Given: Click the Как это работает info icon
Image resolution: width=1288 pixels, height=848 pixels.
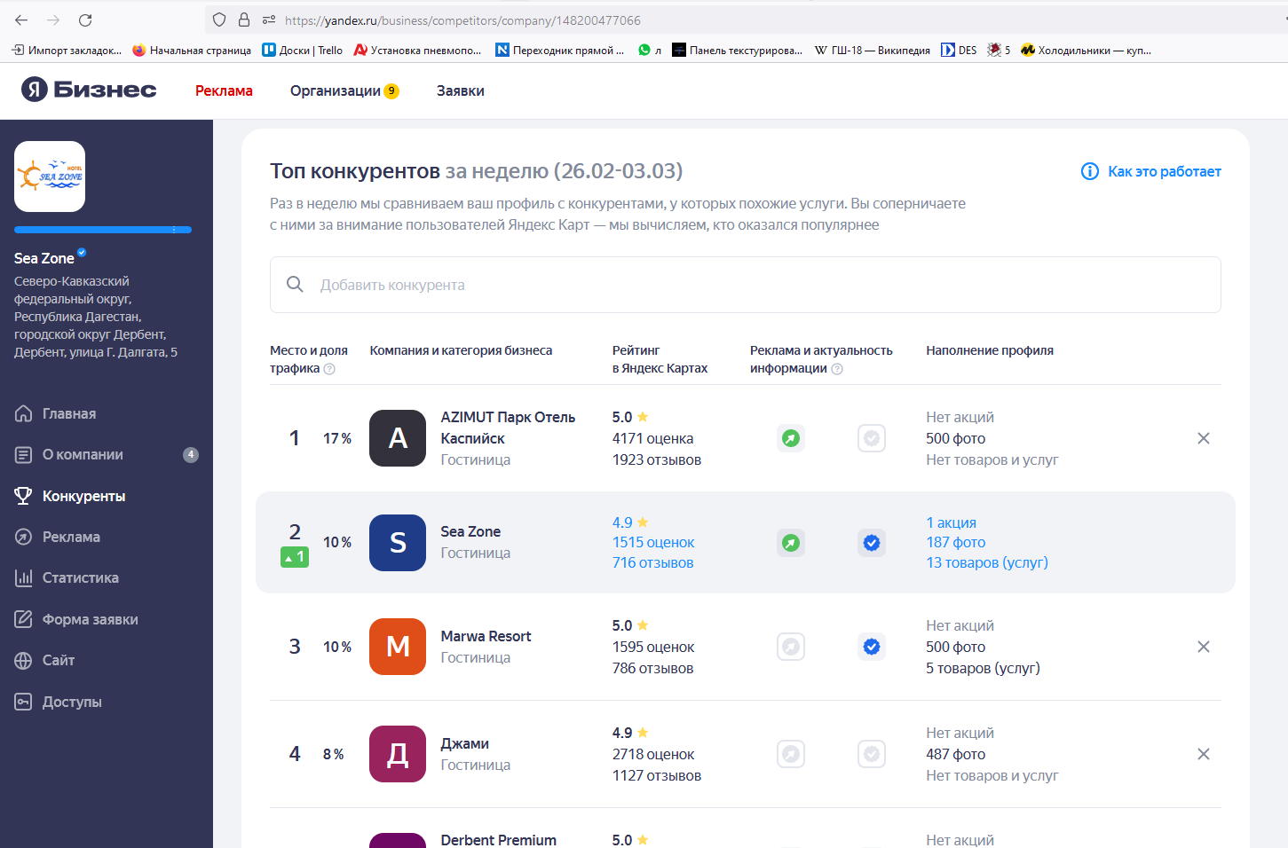Looking at the screenshot, I should tap(1090, 171).
